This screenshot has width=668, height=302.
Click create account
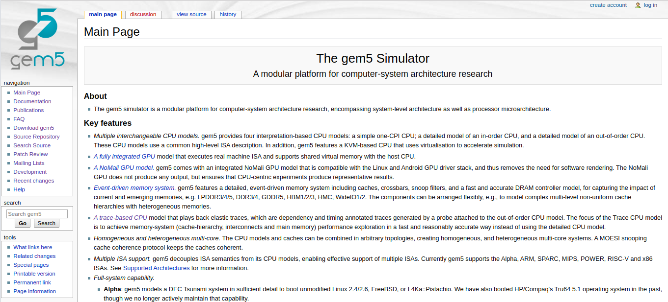pos(608,5)
